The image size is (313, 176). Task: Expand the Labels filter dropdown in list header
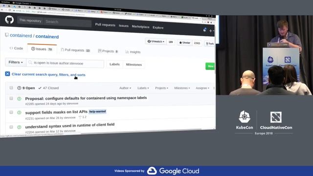143,88
